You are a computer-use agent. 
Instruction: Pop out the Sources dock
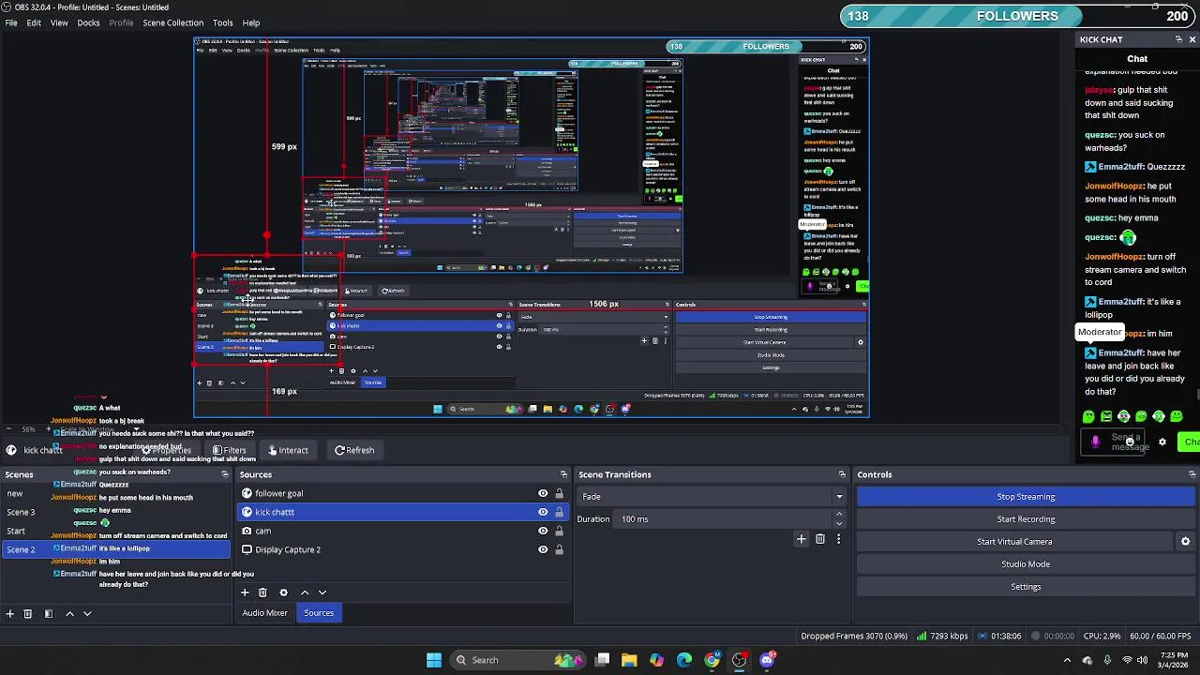[x=563, y=474]
